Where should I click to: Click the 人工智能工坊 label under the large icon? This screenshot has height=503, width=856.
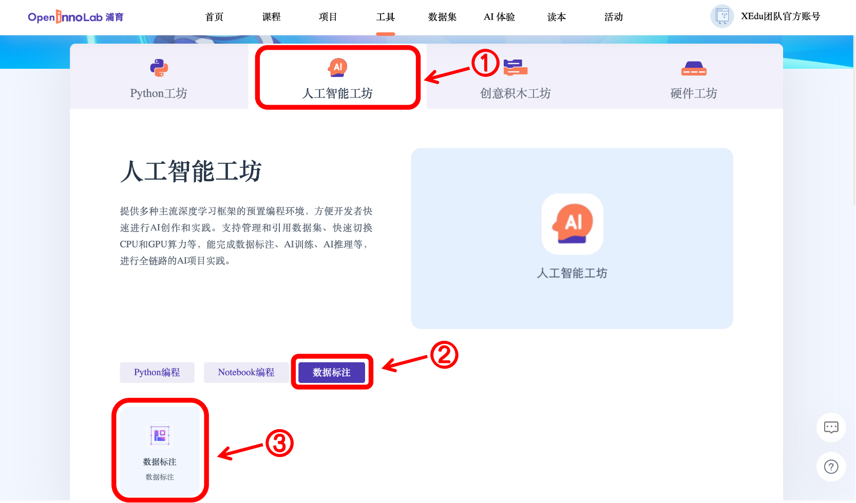pyautogui.click(x=572, y=273)
